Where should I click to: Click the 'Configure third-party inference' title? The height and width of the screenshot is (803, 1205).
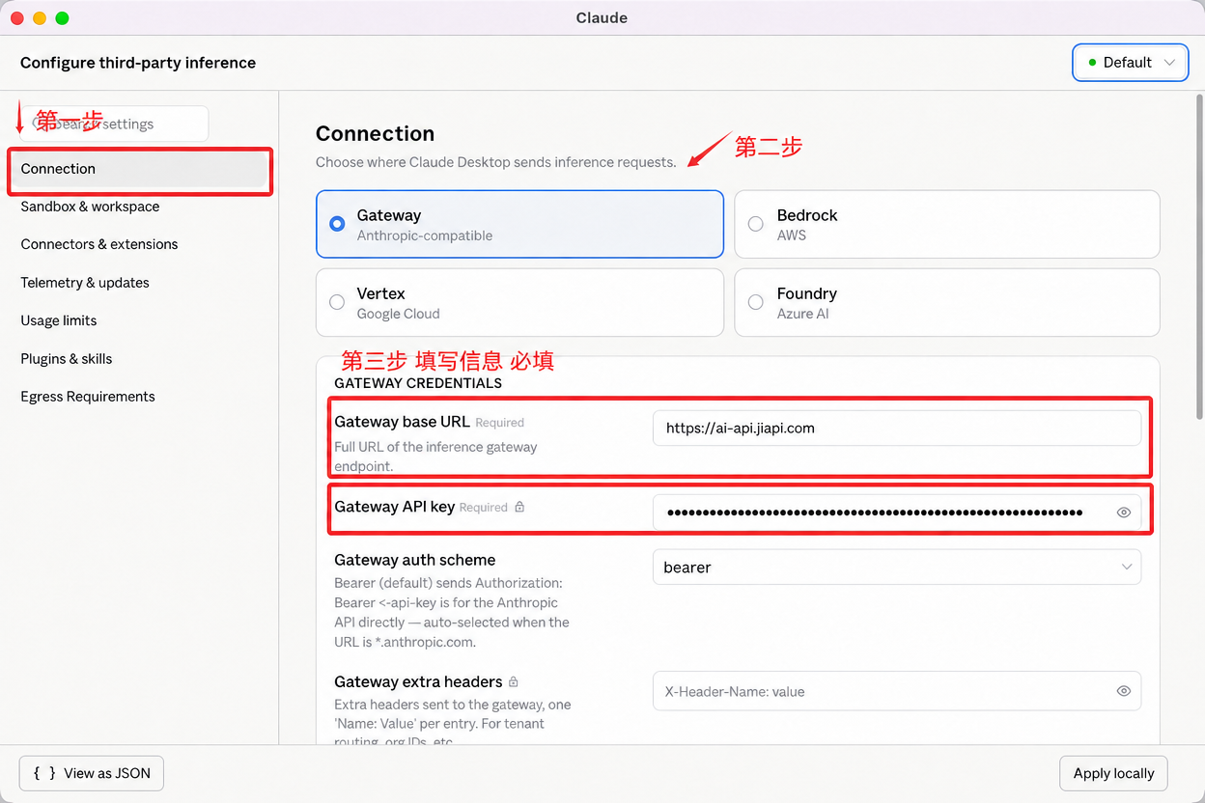(x=138, y=63)
